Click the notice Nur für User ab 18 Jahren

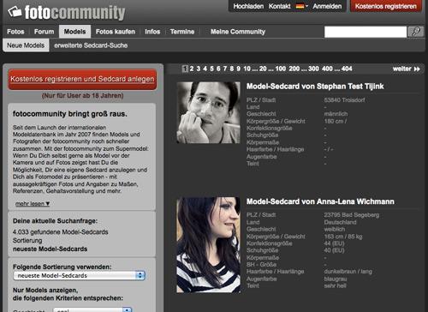pyautogui.click(x=82, y=95)
